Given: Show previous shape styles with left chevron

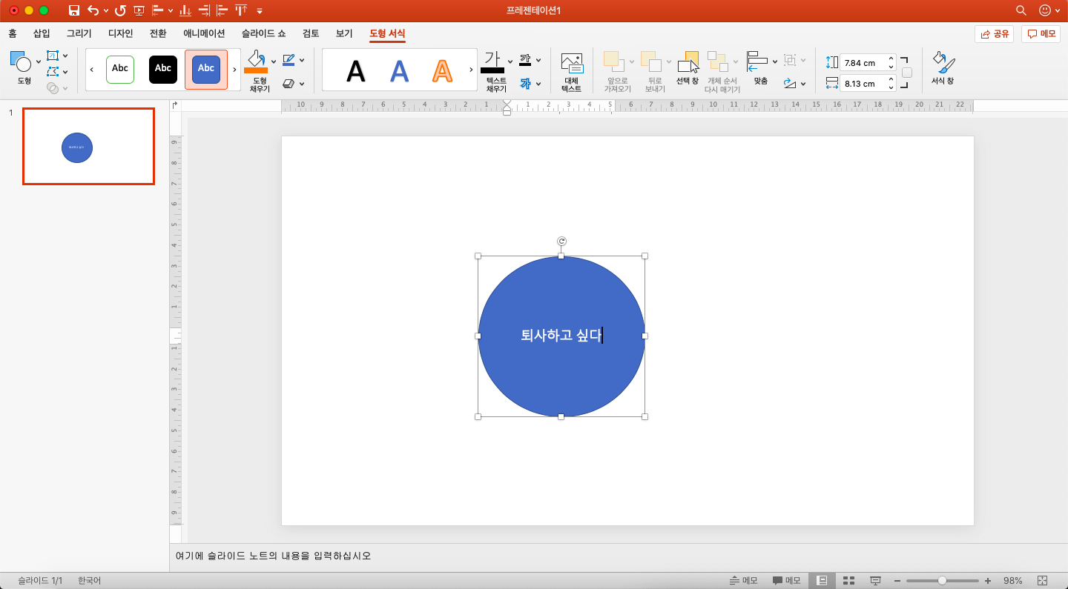Looking at the screenshot, I should coord(92,69).
